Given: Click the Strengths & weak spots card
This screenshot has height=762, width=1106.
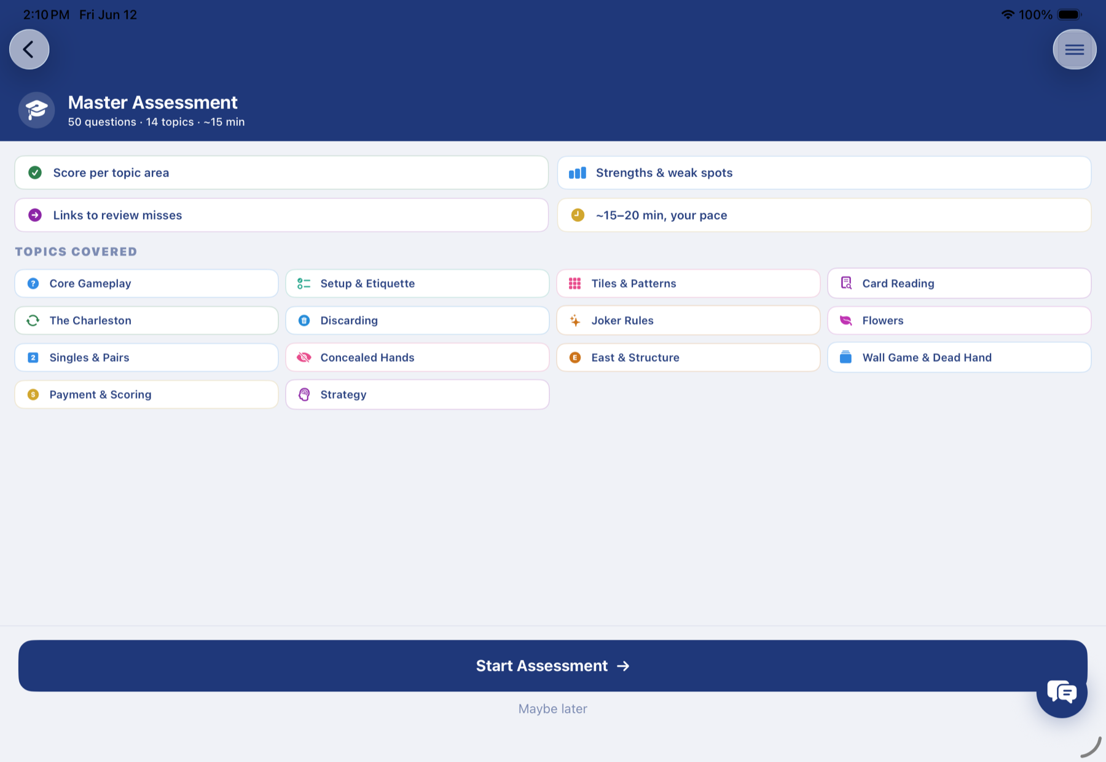Looking at the screenshot, I should pyautogui.click(x=824, y=173).
